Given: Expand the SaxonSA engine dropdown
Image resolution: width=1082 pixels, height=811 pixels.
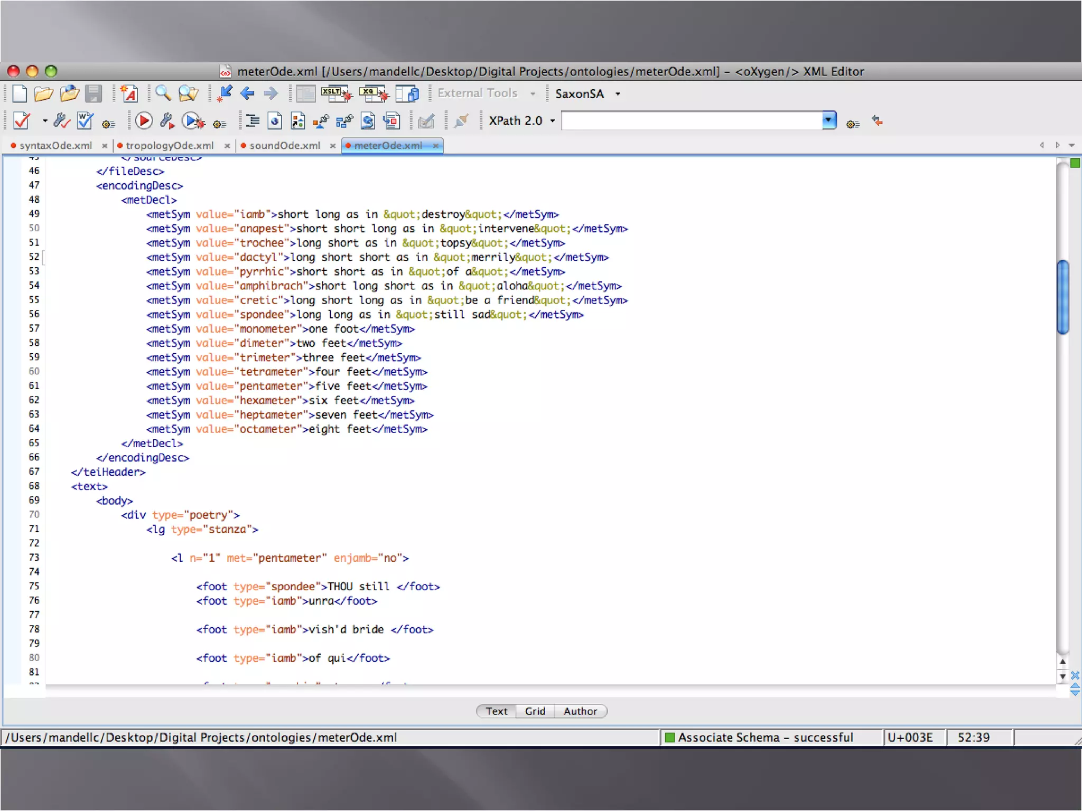Looking at the screenshot, I should pos(618,94).
